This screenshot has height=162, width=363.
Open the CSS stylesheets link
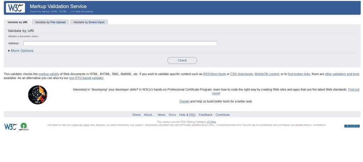pos(242,74)
